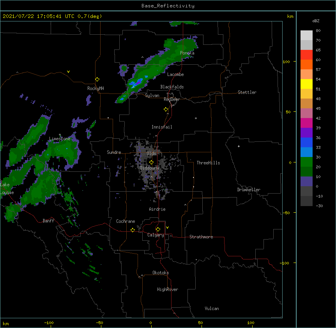Screen dimensions: 336x328
Task: Select the RockyMH label
Action: (95, 88)
